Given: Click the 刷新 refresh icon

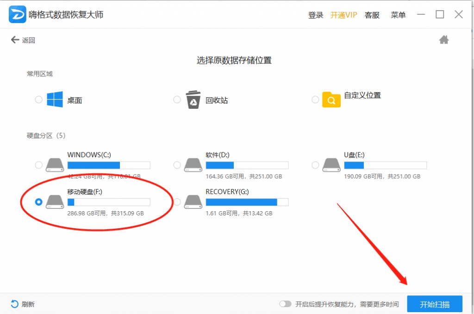Looking at the screenshot, I should (13, 304).
